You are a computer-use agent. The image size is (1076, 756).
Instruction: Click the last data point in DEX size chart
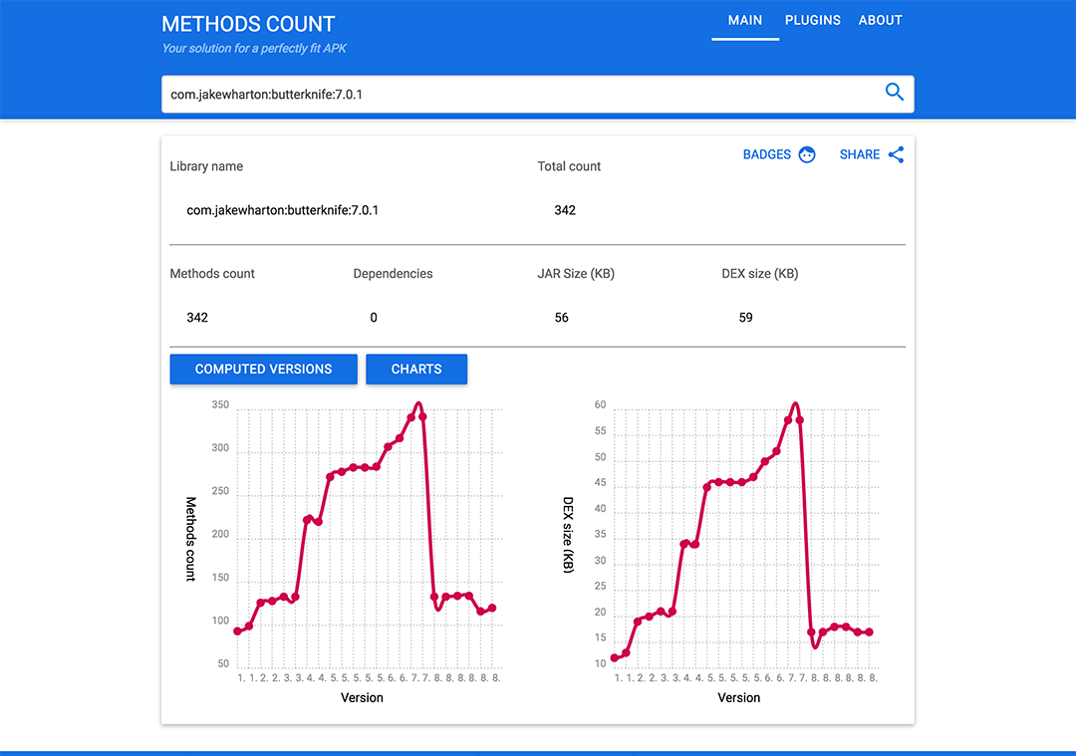[870, 631]
